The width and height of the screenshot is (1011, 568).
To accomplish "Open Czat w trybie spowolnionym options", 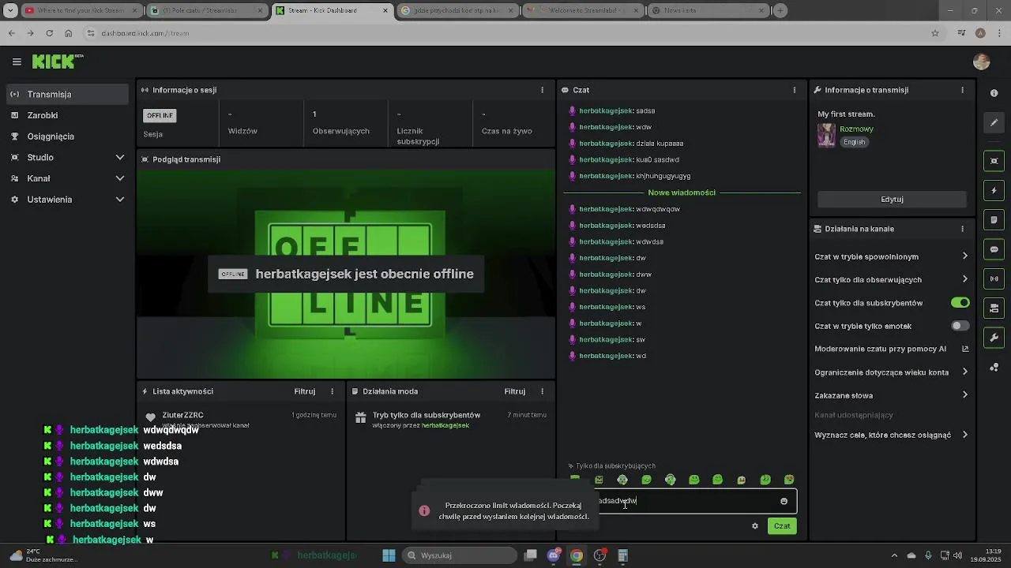I will (891, 256).
